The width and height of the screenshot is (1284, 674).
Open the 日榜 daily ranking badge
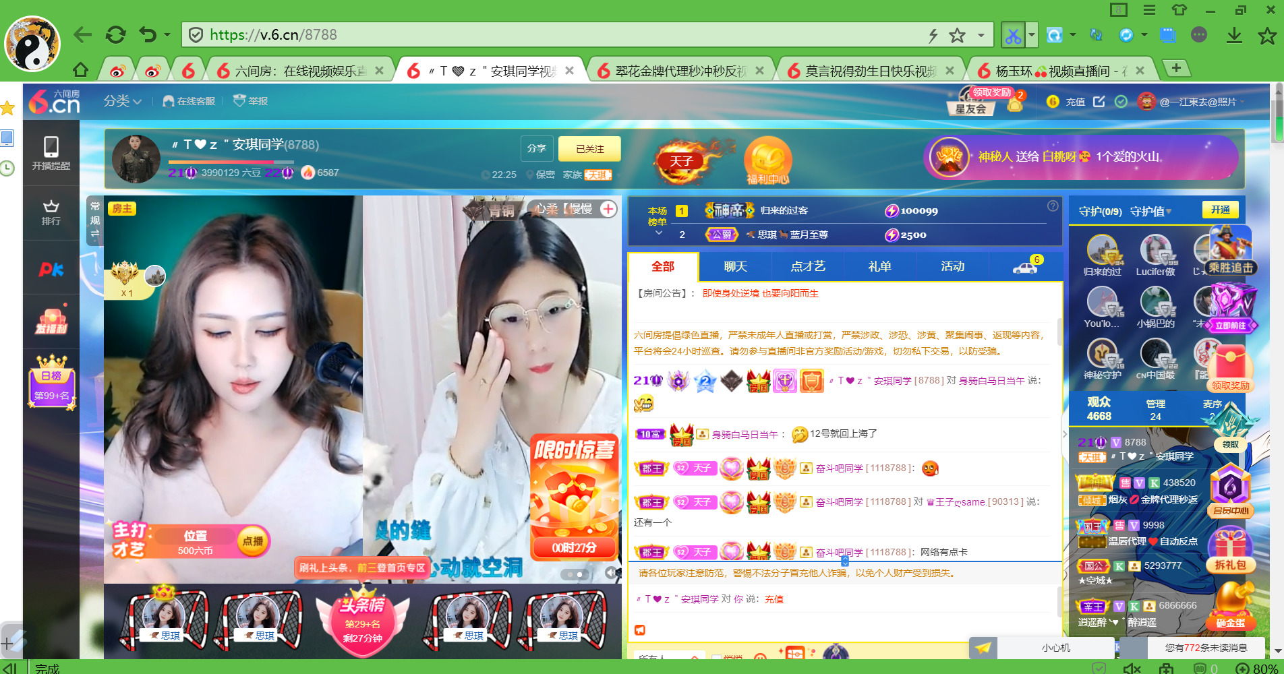(x=52, y=382)
